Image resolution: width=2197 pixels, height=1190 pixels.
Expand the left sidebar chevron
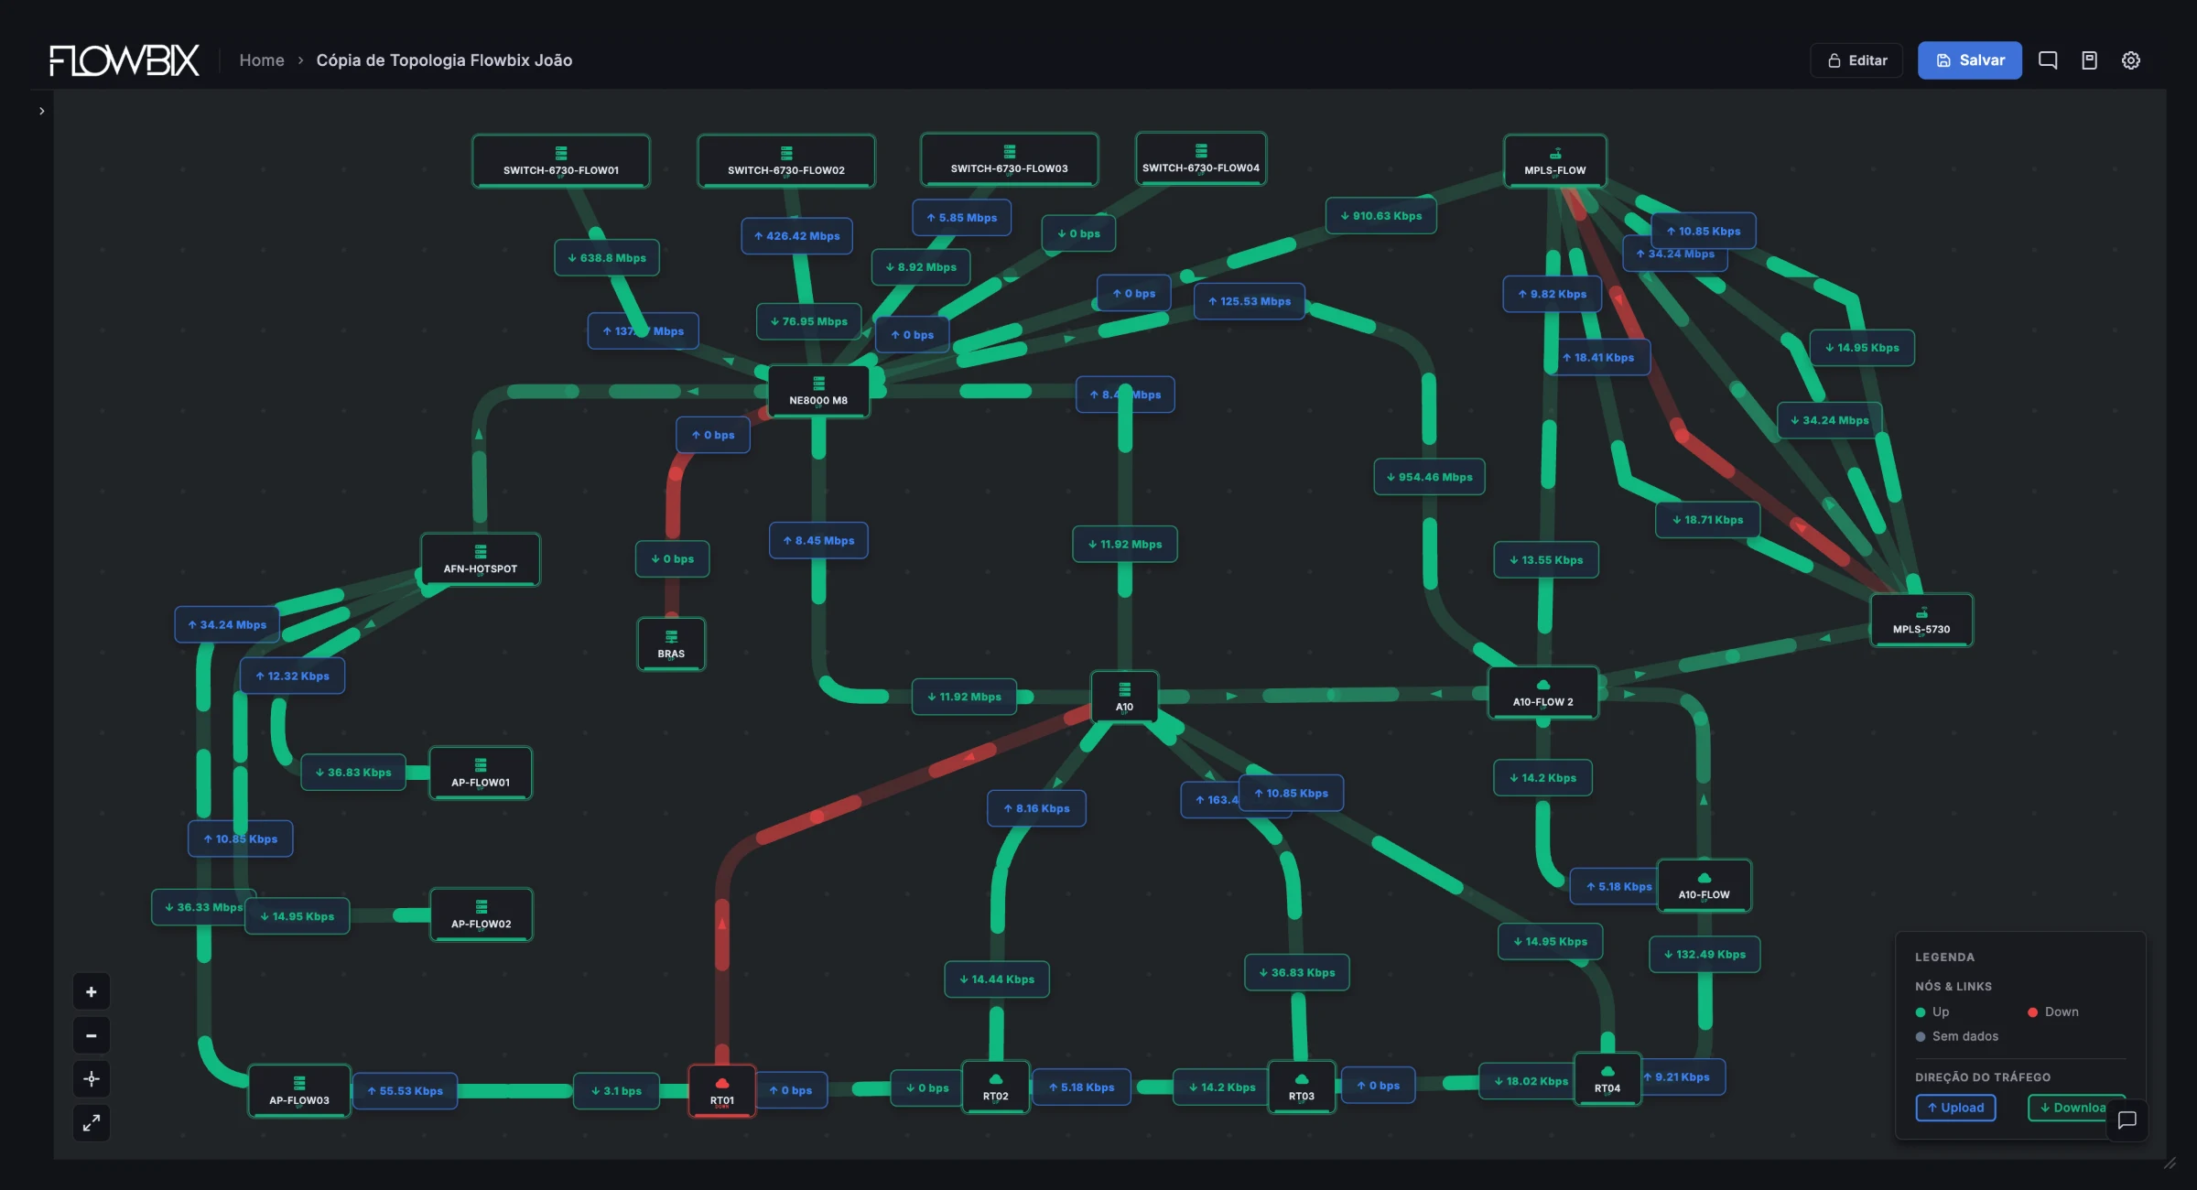(x=42, y=111)
